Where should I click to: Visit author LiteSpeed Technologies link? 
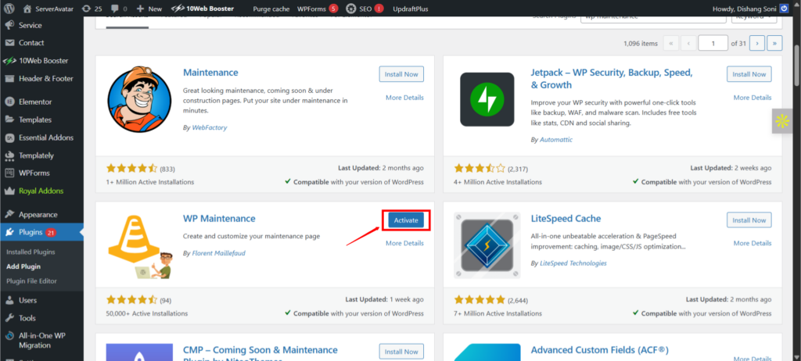pos(573,263)
